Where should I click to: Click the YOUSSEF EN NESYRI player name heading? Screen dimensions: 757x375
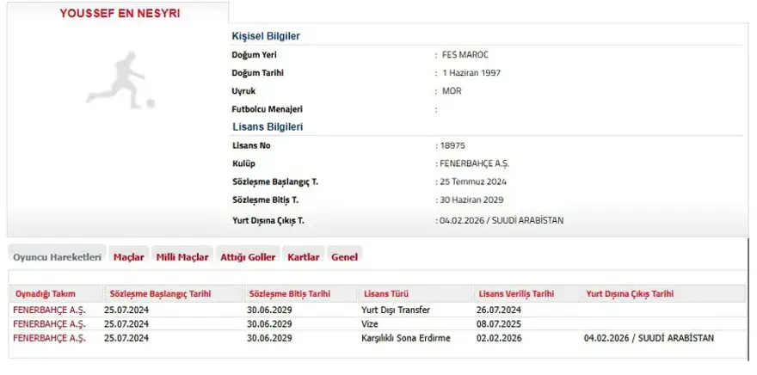tap(120, 14)
